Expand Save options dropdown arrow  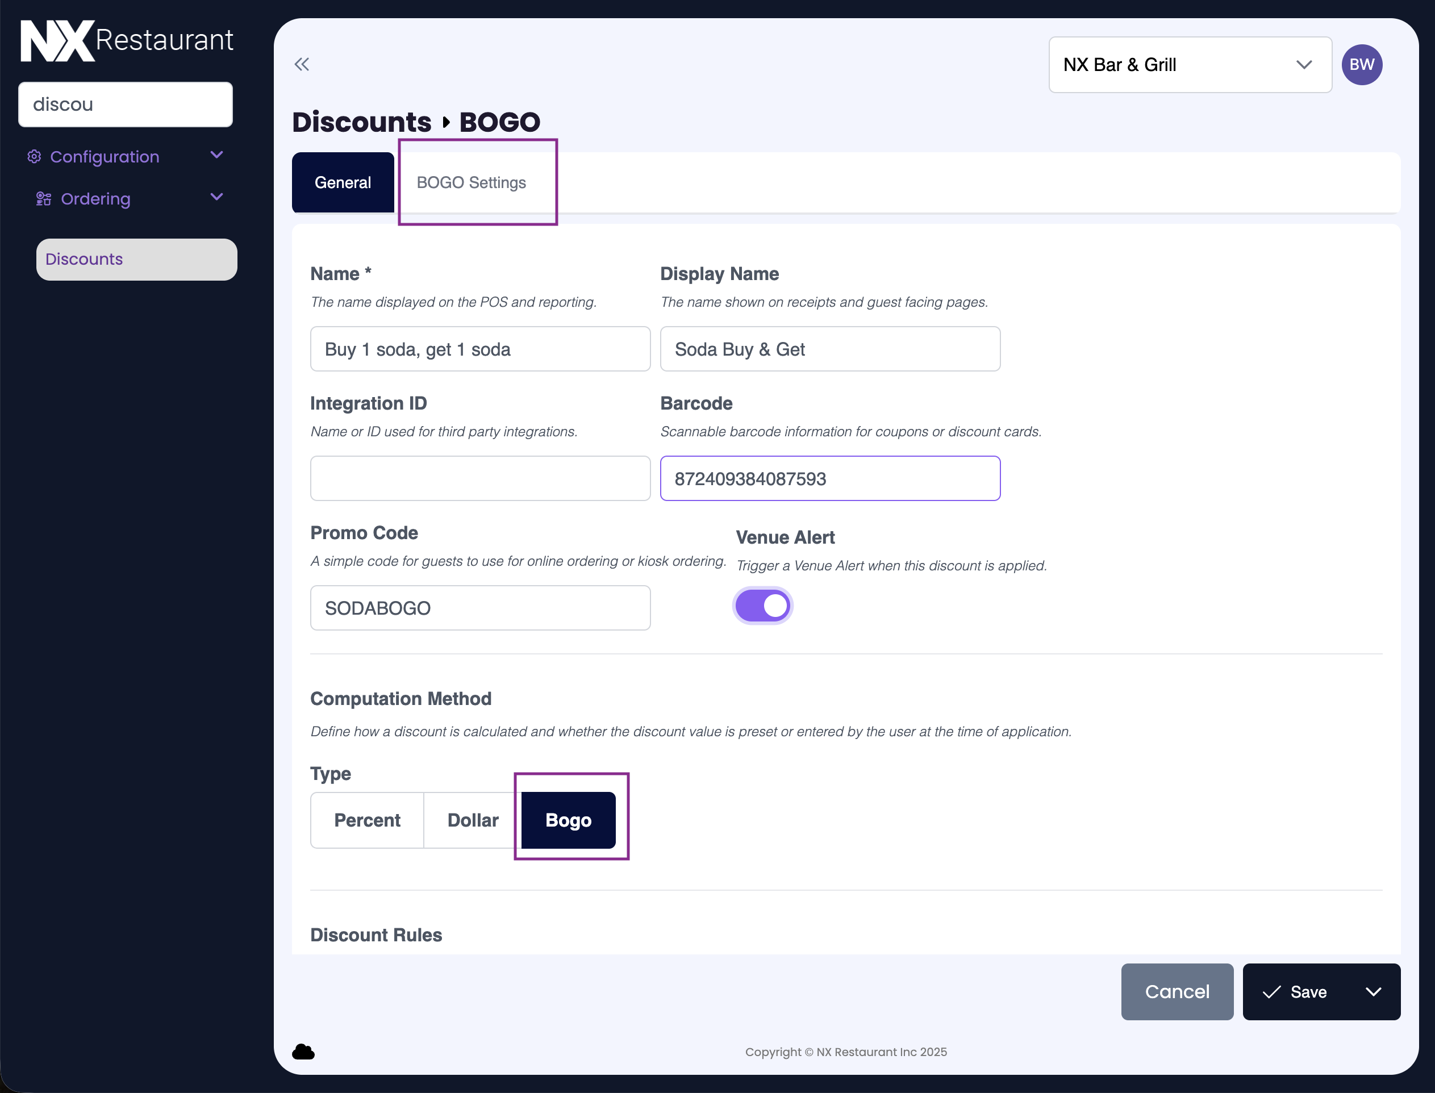pyautogui.click(x=1373, y=992)
